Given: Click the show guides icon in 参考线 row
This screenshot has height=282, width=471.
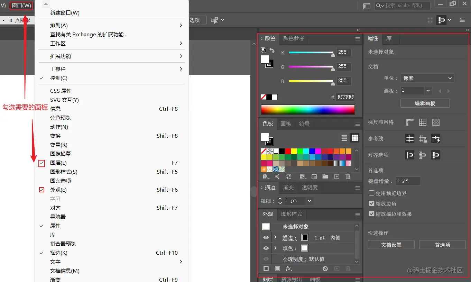Looking at the screenshot, I should 410,139.
